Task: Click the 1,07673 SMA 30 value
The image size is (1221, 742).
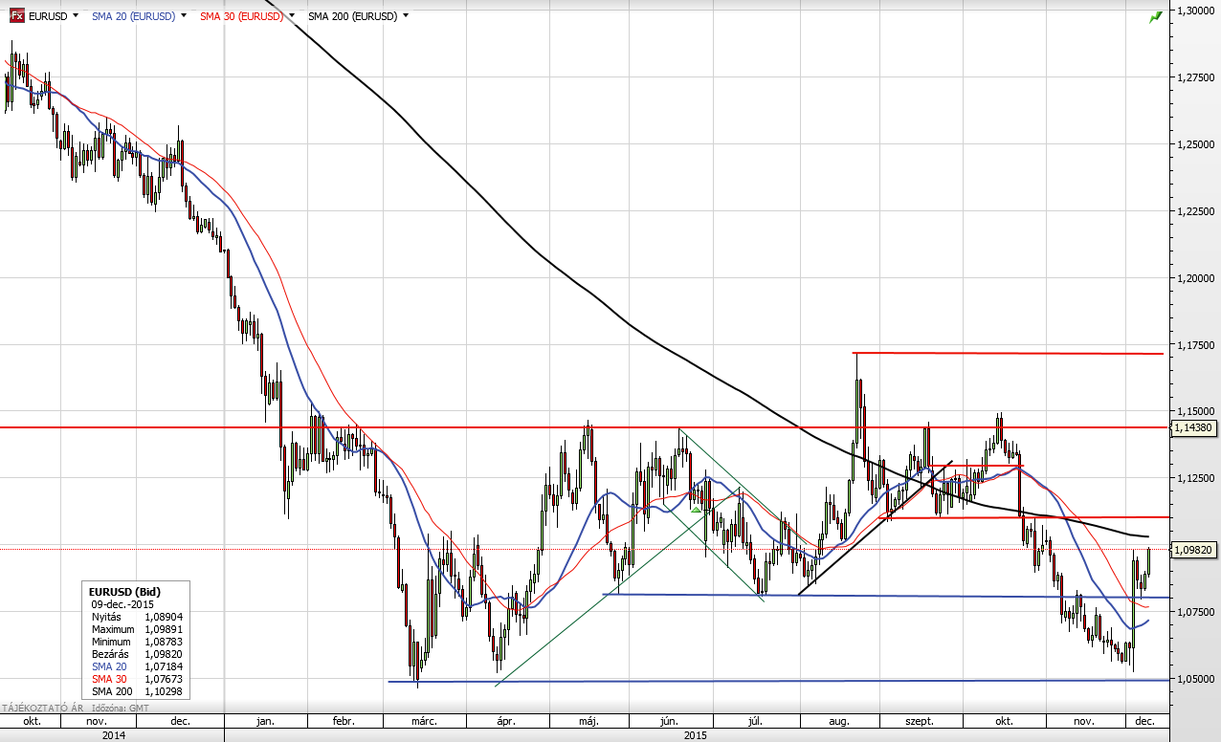Action: click(x=166, y=679)
